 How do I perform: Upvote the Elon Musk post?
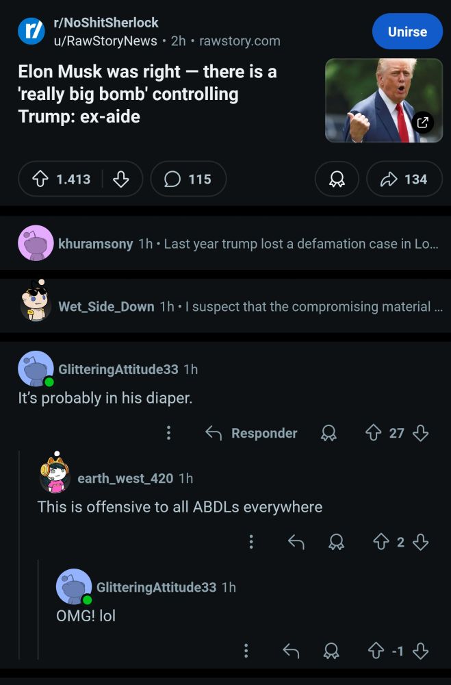tap(40, 179)
